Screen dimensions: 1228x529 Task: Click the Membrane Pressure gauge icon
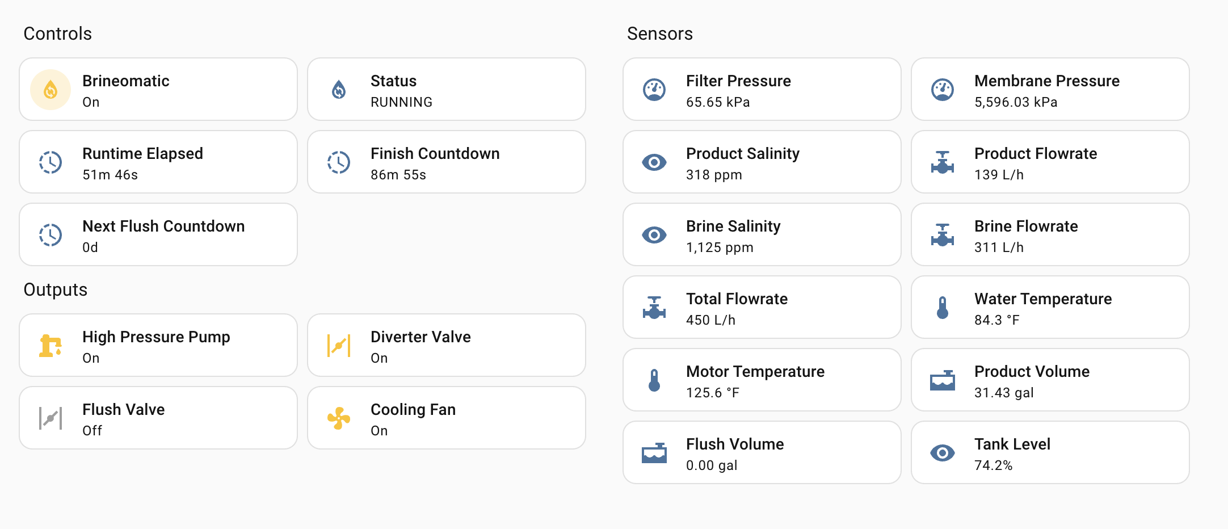tap(943, 90)
